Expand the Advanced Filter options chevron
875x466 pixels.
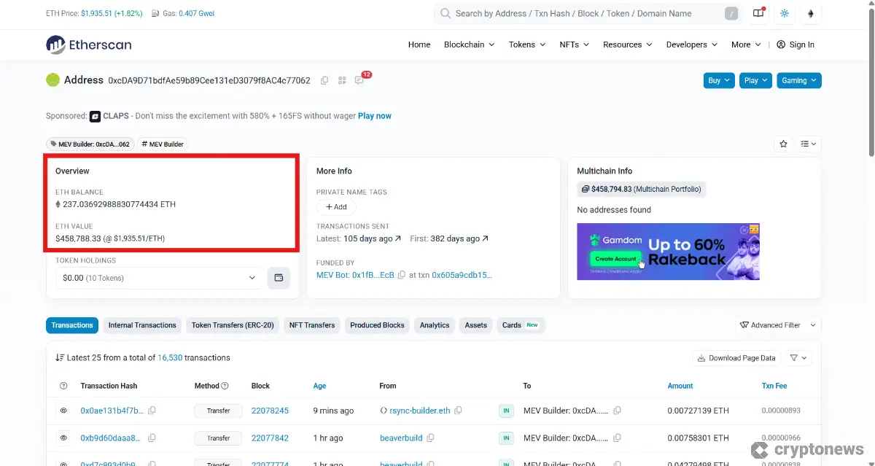pyautogui.click(x=813, y=325)
